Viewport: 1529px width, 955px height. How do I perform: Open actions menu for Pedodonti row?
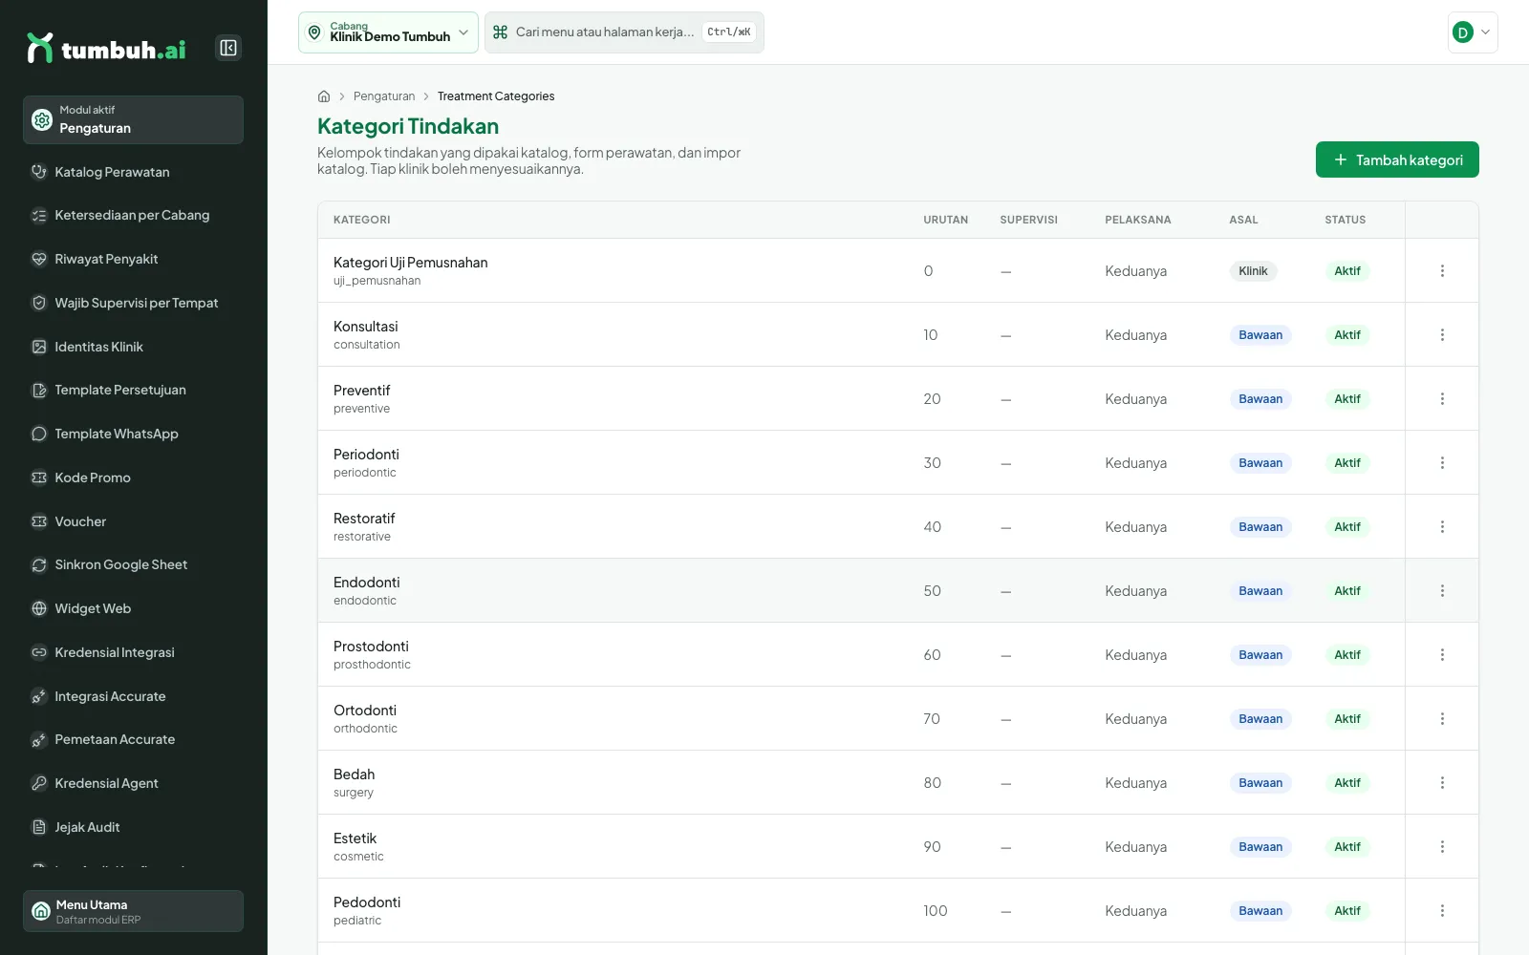[x=1442, y=911]
